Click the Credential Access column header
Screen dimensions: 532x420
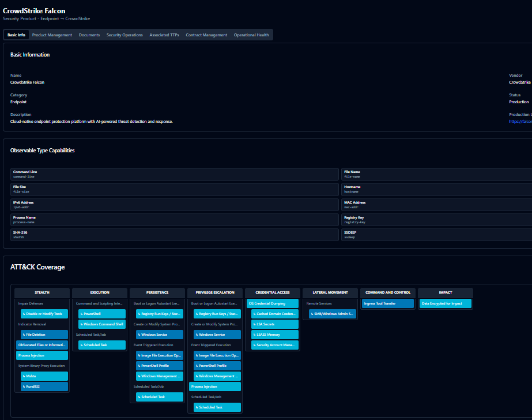tap(273, 292)
